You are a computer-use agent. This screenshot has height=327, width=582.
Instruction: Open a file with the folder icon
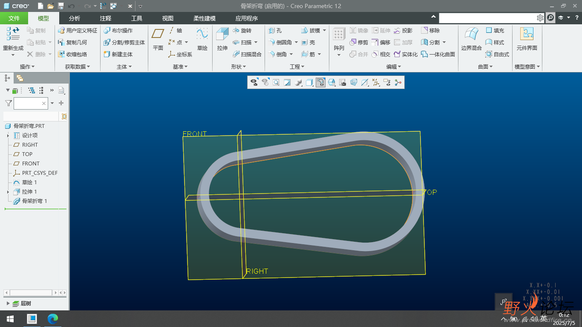coord(51,6)
